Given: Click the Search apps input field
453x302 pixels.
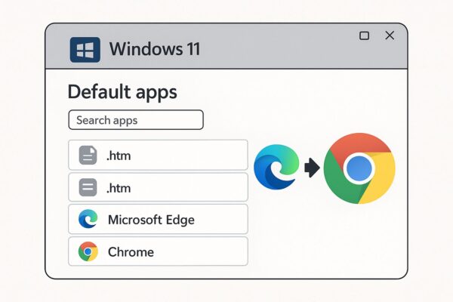Looking at the screenshot, I should point(136,119).
